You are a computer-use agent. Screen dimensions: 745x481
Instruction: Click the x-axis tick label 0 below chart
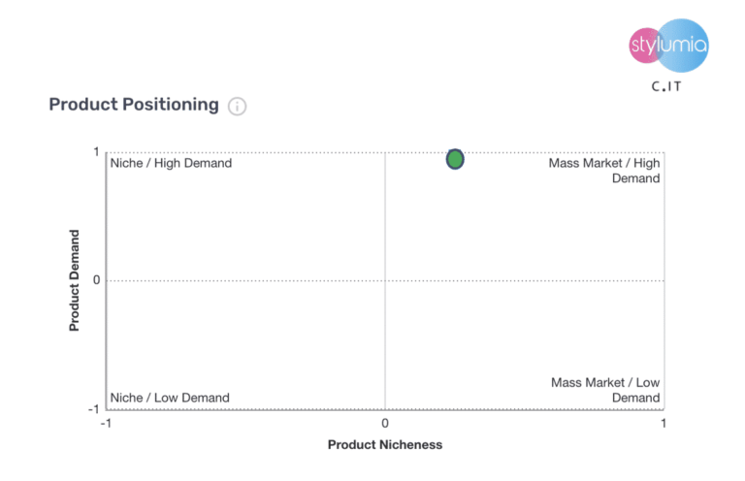click(x=385, y=424)
